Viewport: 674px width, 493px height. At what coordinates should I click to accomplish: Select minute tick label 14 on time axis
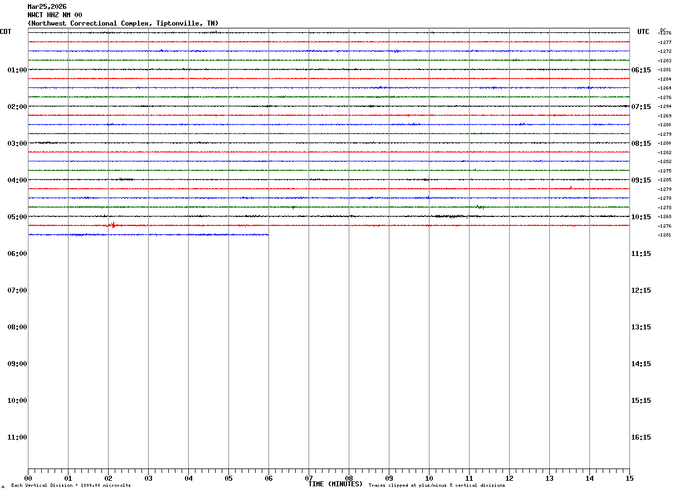[589, 479]
